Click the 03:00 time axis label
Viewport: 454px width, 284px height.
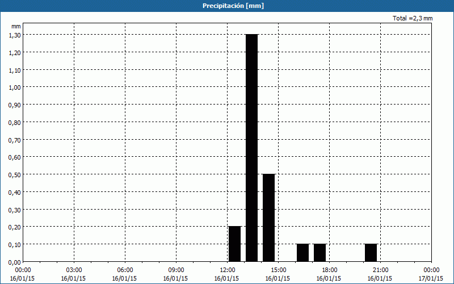tap(74, 270)
